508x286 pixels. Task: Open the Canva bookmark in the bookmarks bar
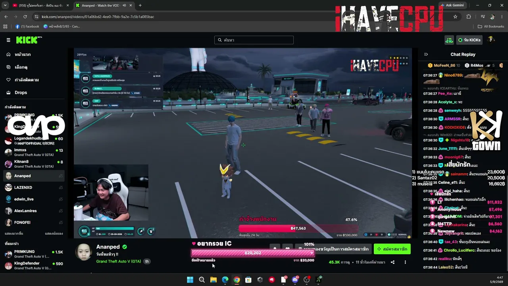click(62, 27)
